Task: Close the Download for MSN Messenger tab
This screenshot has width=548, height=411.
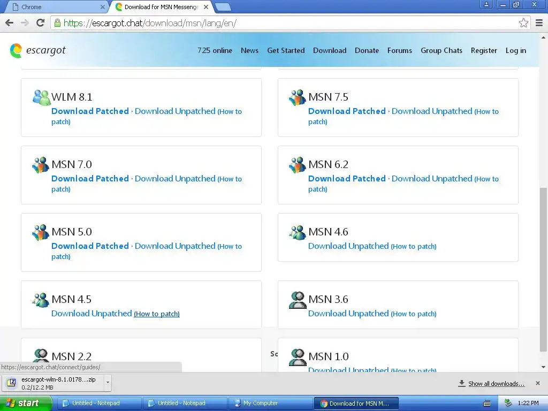Action: click(x=206, y=7)
